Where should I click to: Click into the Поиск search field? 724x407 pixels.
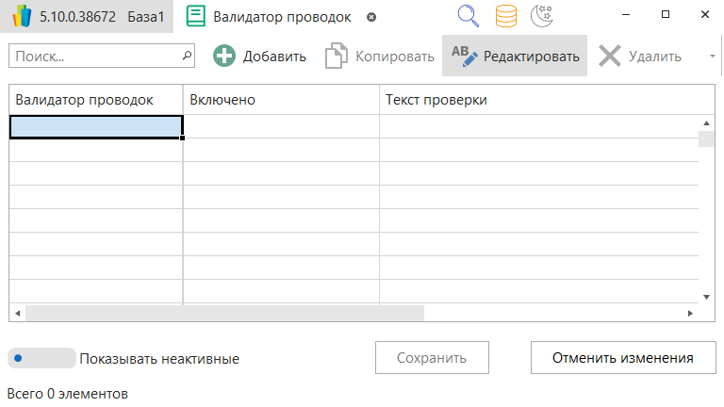click(94, 57)
